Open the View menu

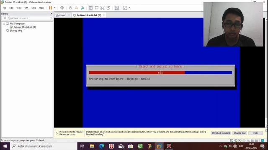pos(19,8)
